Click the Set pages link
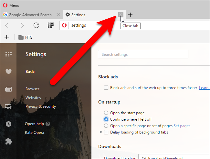 (182, 126)
